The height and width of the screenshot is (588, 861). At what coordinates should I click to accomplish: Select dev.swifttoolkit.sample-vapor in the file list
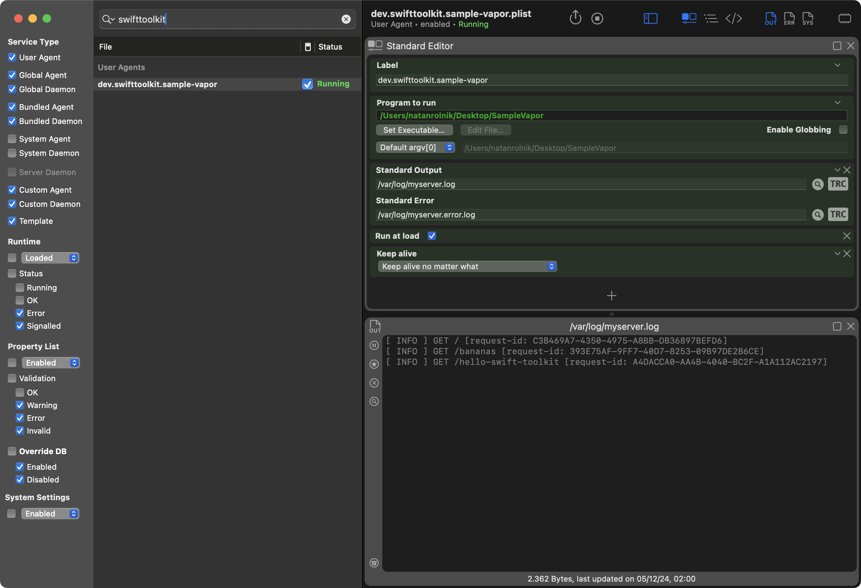[157, 84]
